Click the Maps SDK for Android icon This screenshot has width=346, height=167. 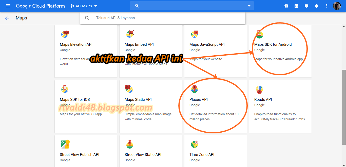tap(259, 34)
